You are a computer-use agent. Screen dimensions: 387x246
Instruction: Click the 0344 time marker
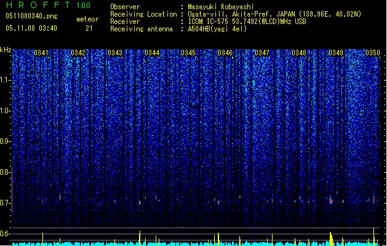click(x=152, y=53)
